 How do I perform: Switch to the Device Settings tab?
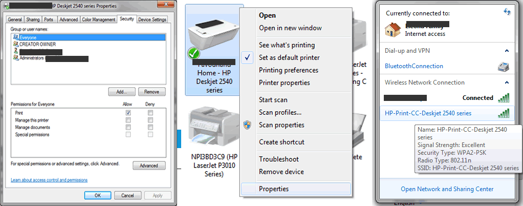152,19
